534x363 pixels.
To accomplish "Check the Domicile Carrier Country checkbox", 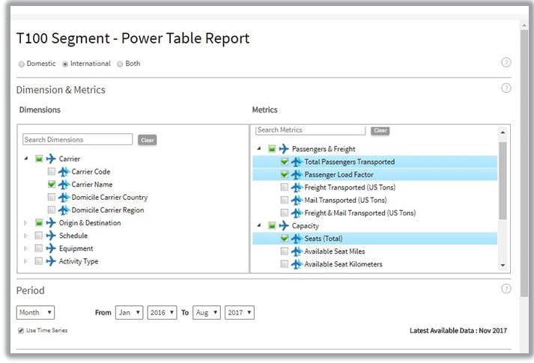I will (51, 198).
